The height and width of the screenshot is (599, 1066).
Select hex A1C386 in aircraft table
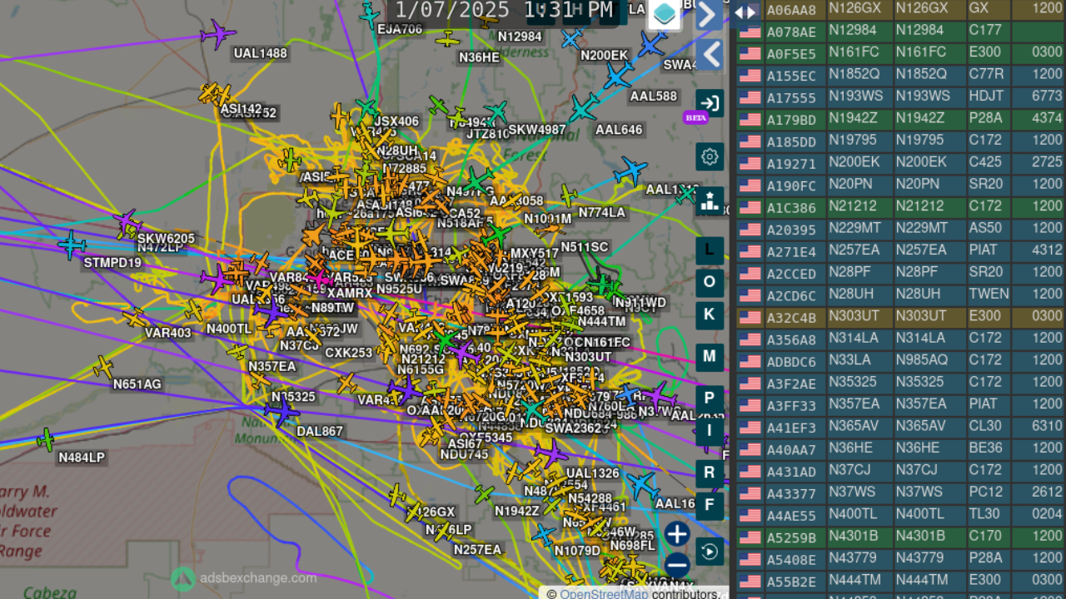tap(791, 208)
